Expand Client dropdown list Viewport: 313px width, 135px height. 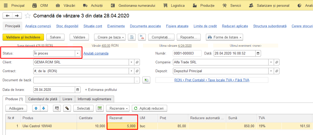(x=132, y=62)
